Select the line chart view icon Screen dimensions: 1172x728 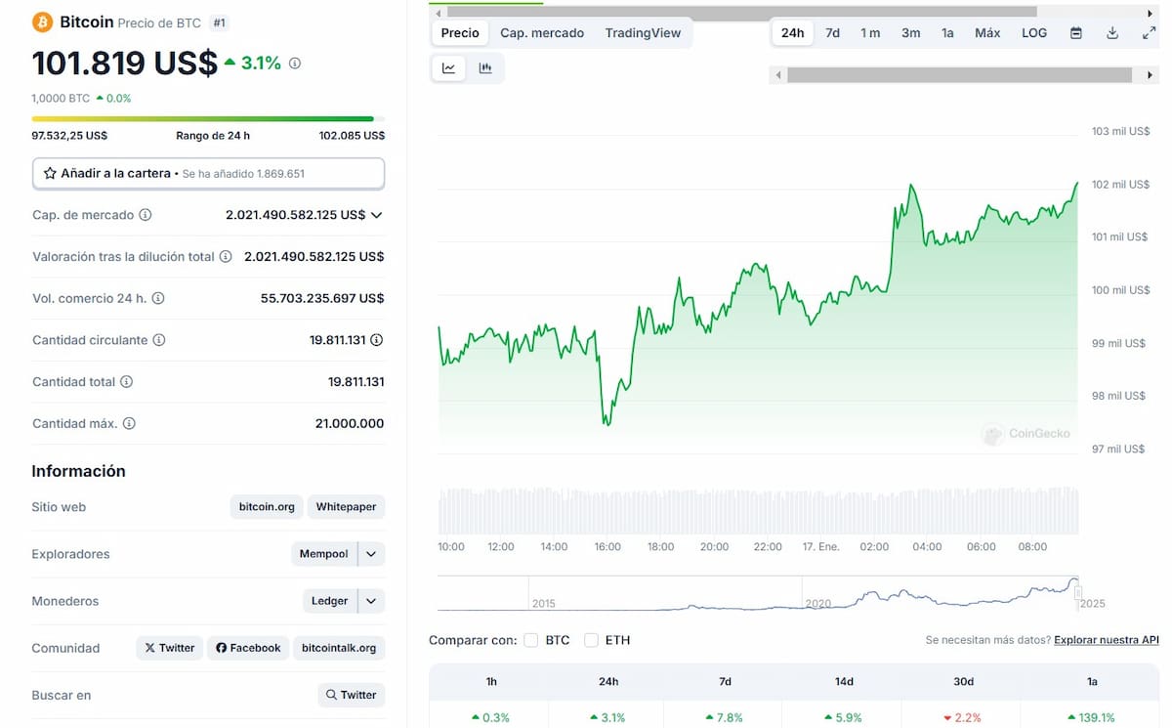click(x=448, y=67)
